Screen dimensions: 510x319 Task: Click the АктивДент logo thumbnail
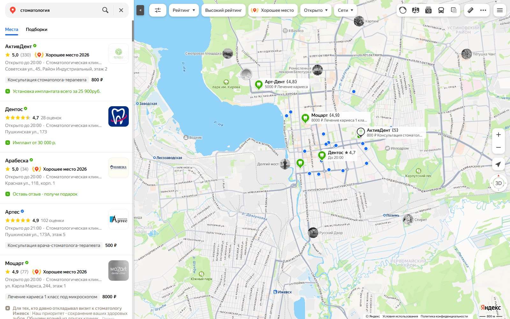pos(119,54)
